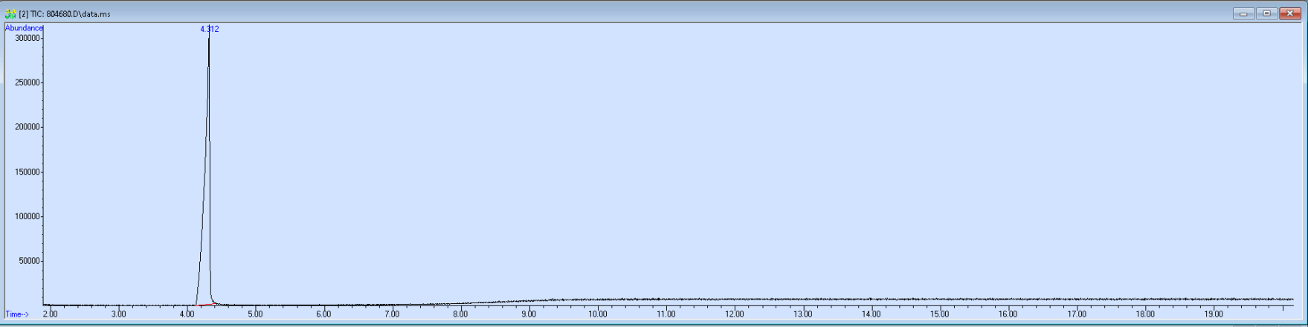The width and height of the screenshot is (1308, 327).
Task: Click the 250000 abundance tick label
Action: pos(28,82)
